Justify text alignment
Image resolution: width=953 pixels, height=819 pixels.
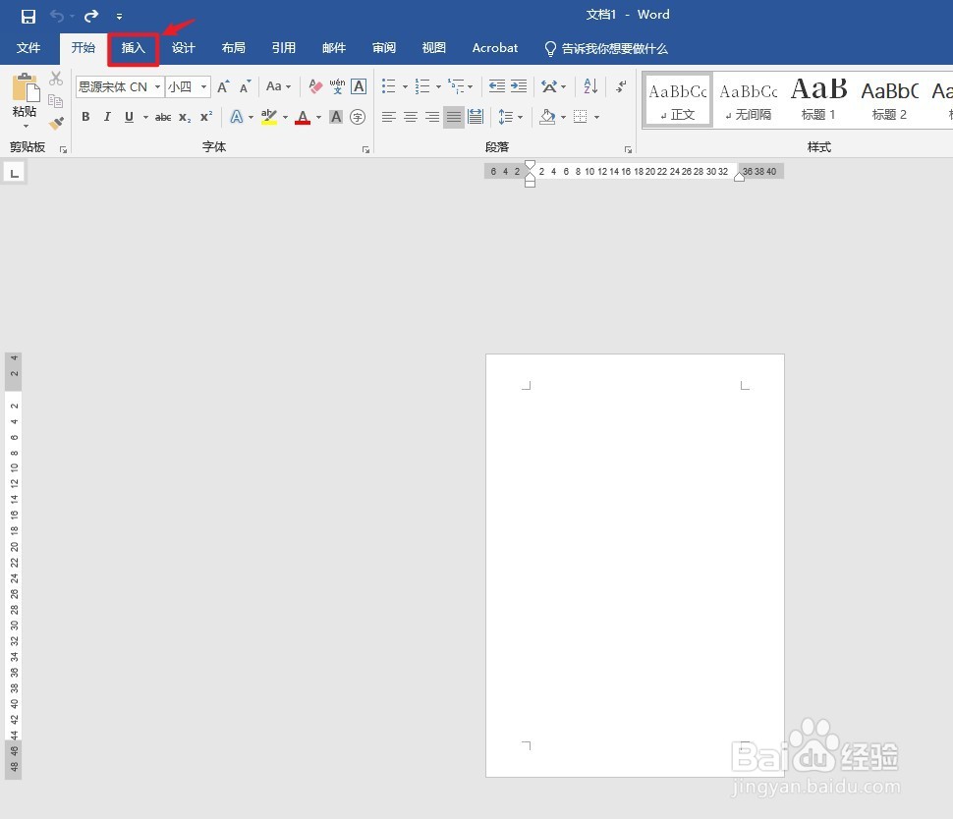click(x=454, y=117)
